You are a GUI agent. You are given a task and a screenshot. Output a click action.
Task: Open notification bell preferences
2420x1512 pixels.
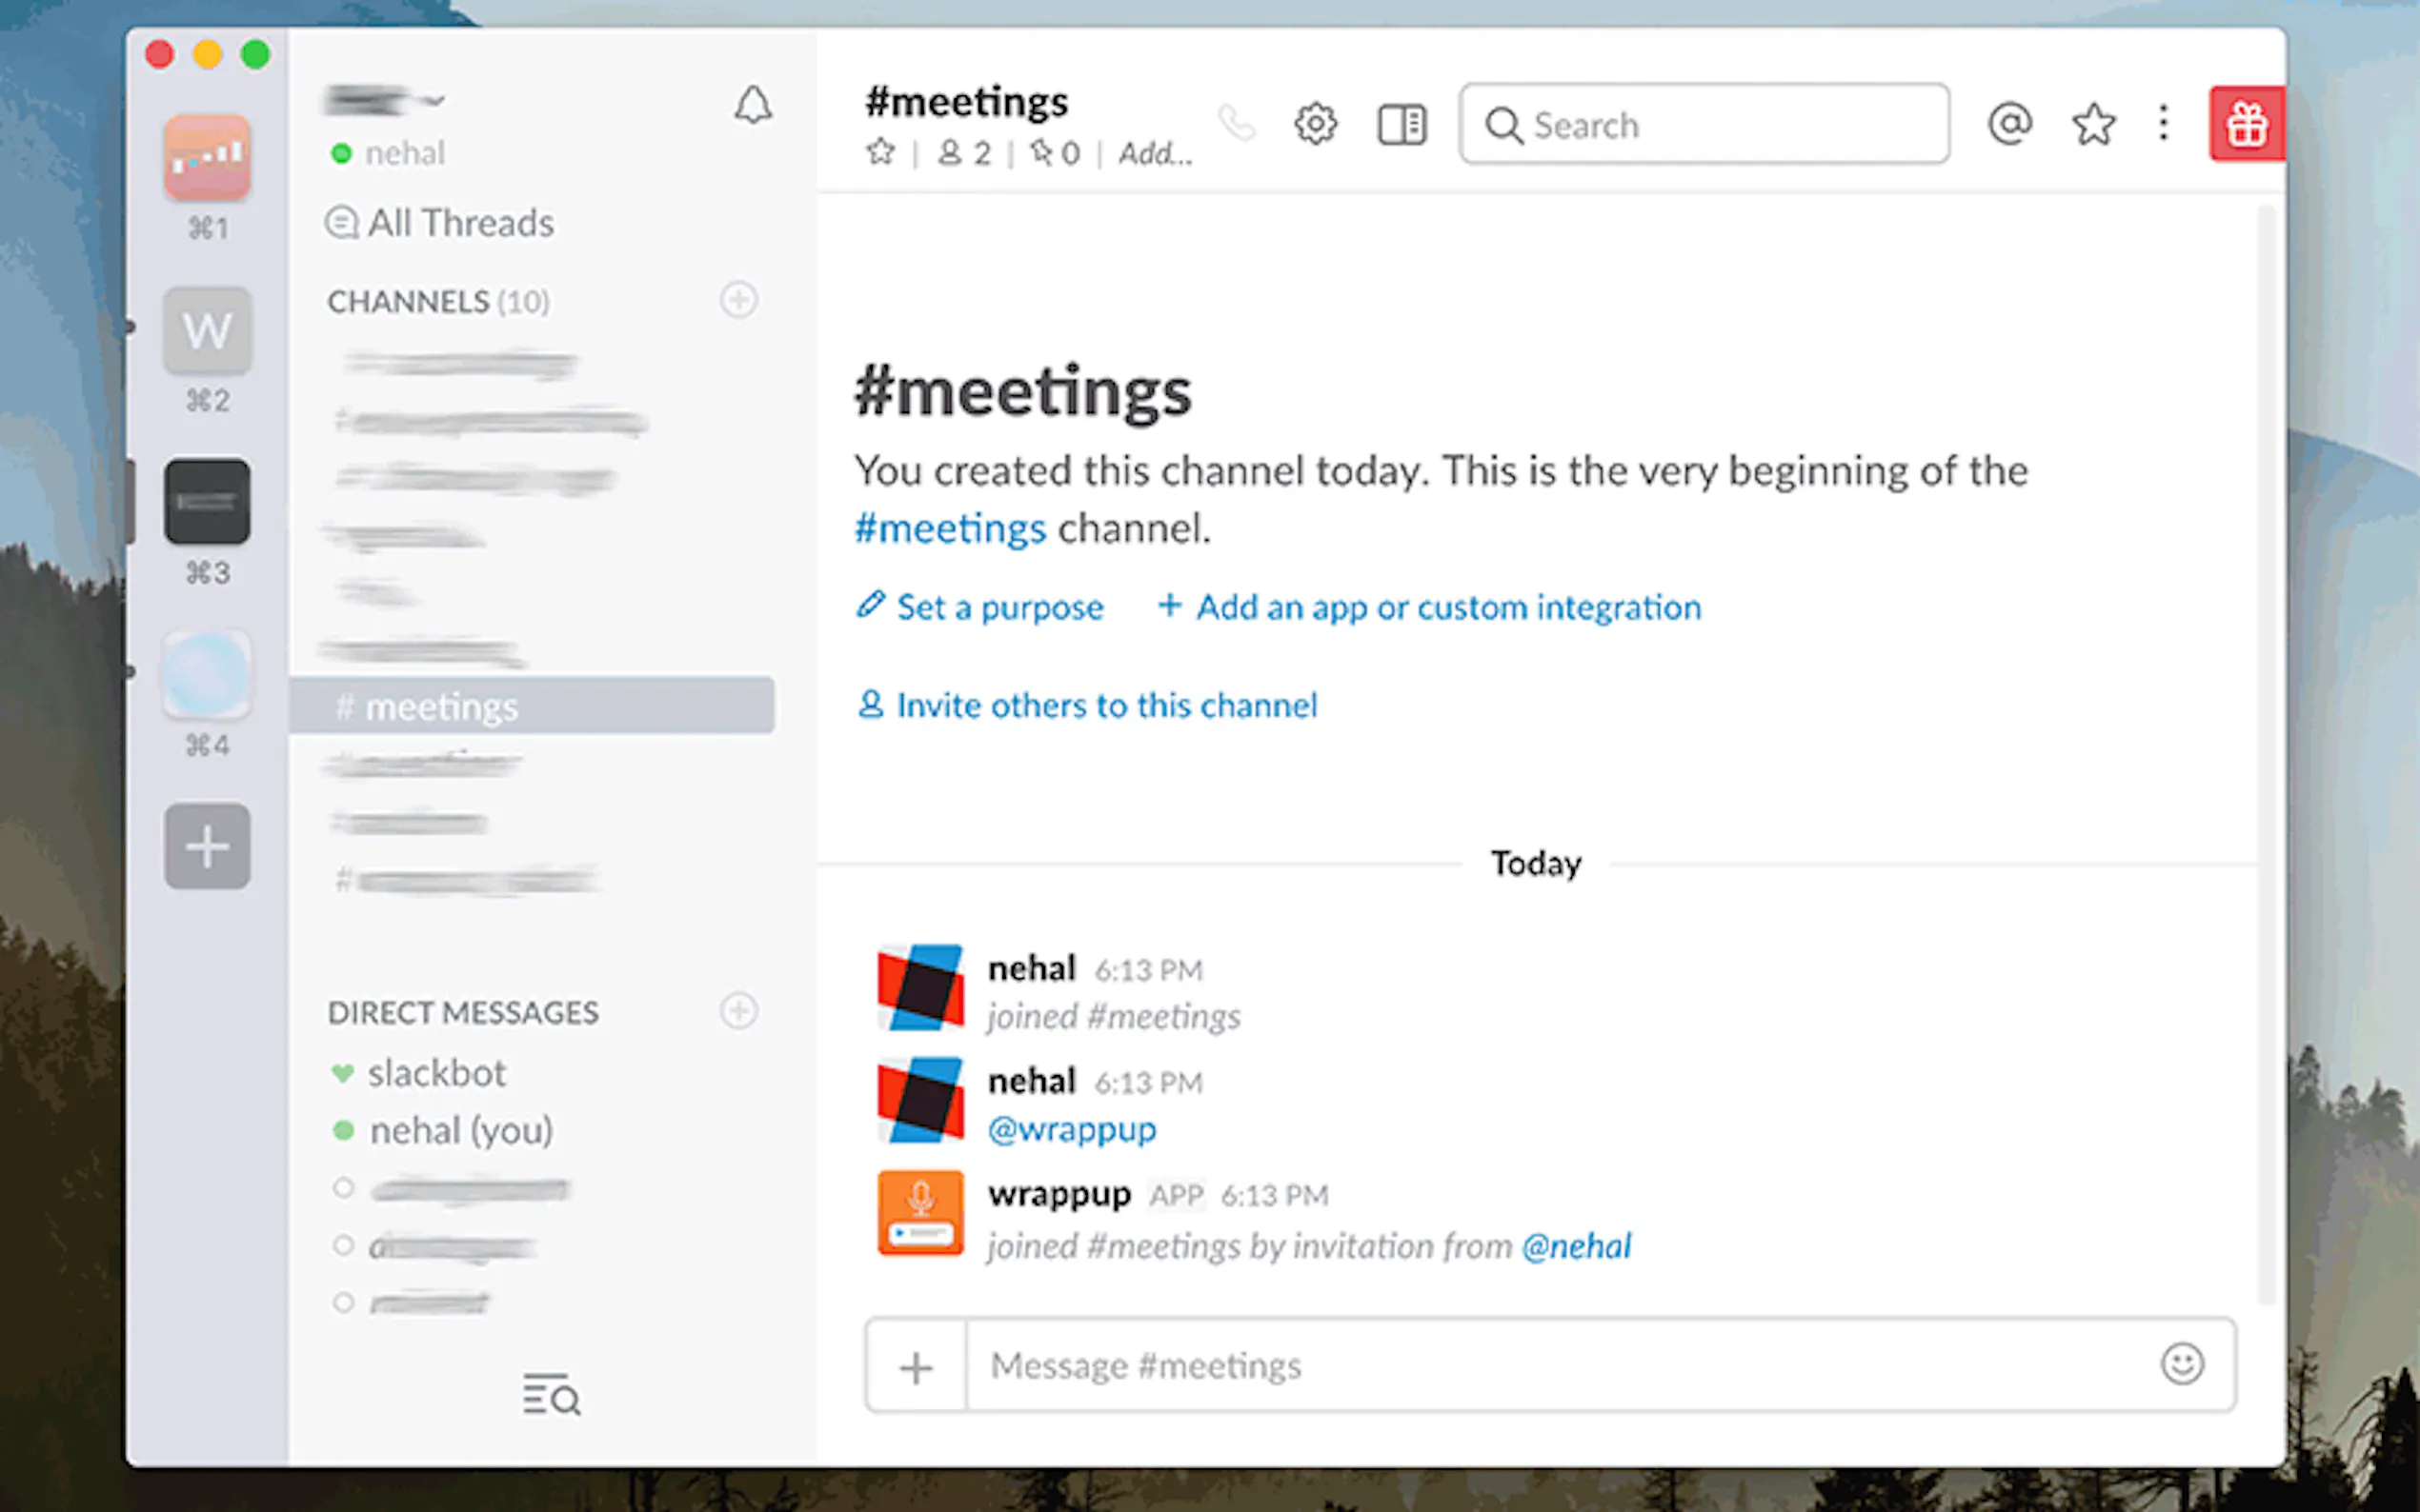pyautogui.click(x=753, y=105)
